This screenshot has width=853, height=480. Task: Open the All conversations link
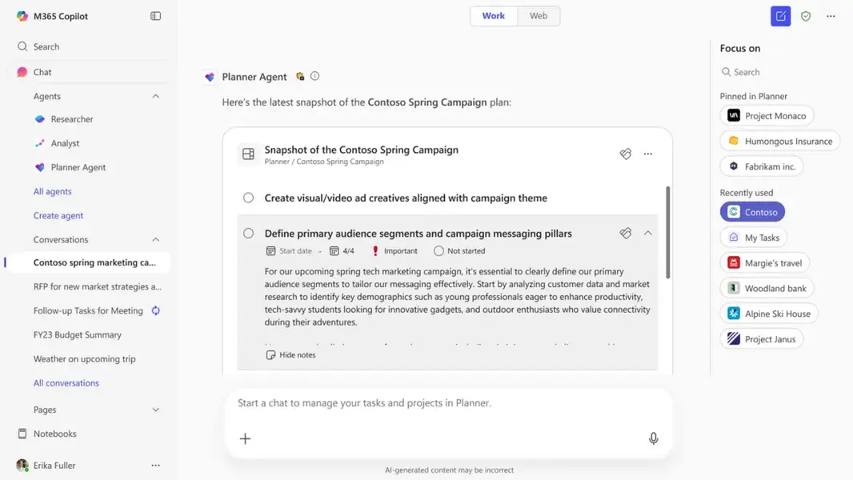66,383
